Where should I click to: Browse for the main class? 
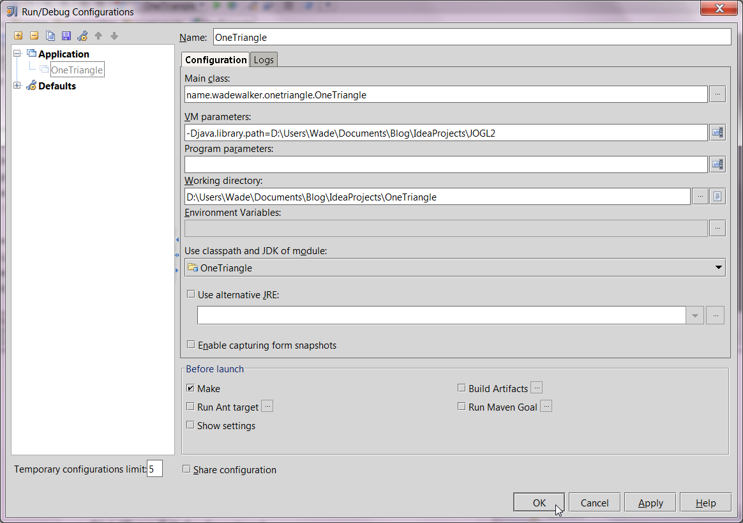[x=717, y=94]
